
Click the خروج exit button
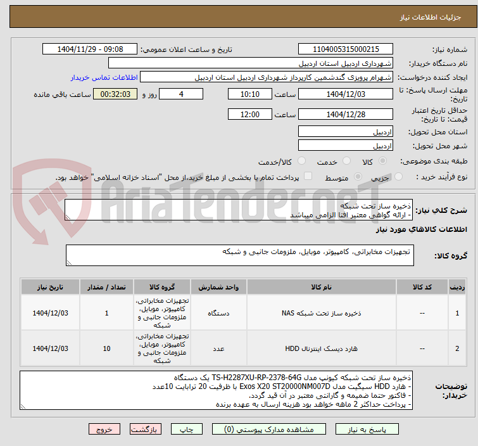click(104, 430)
